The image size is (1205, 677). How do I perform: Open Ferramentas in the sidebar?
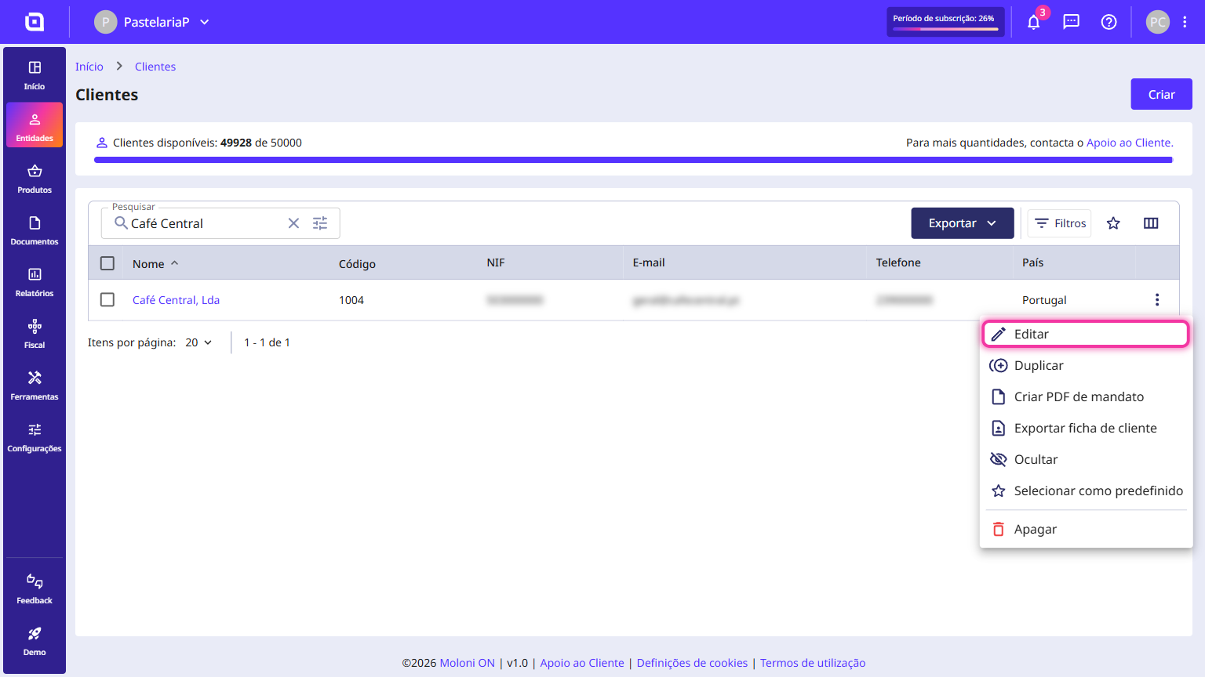35,386
